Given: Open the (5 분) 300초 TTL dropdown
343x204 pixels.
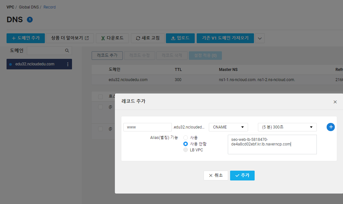Looking at the screenshot, I should click(287, 127).
